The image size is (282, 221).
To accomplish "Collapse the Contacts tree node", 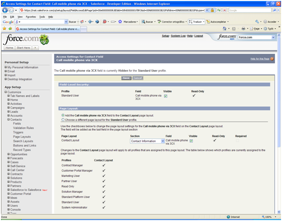I will [9, 119].
